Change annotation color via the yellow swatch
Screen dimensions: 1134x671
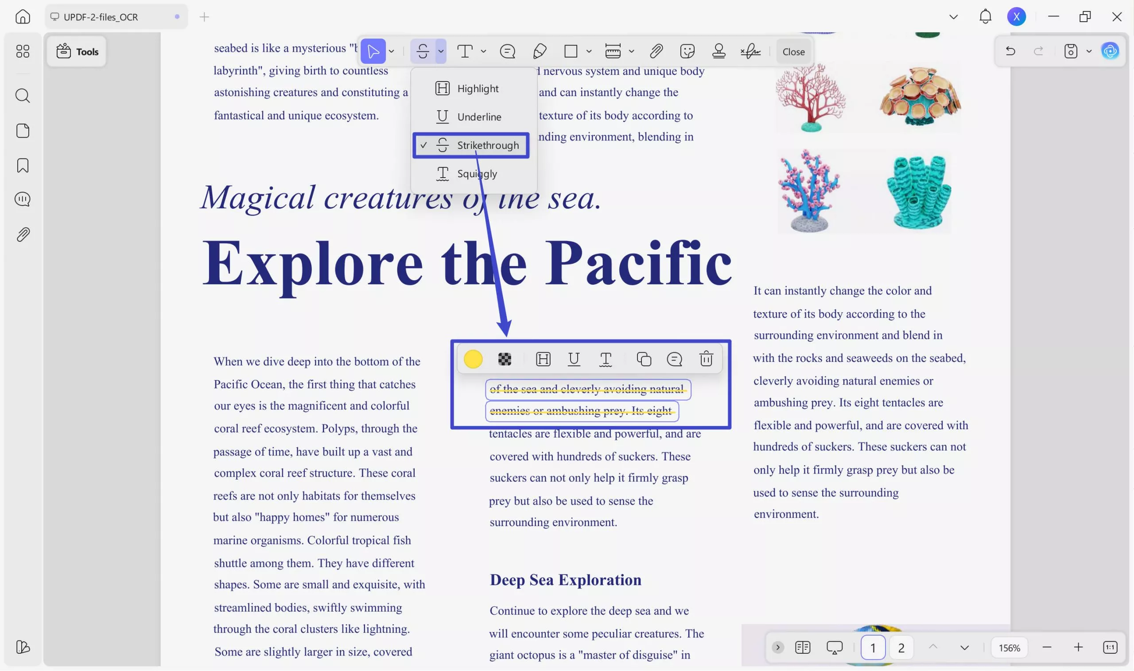click(x=473, y=359)
